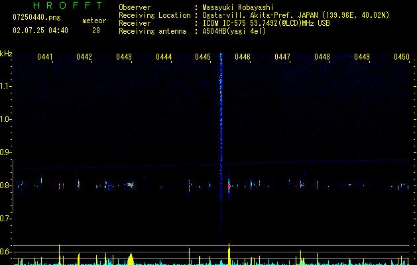The image size is (417, 265).
Task: Click the HROFFT title text
Action: pos(68,5)
